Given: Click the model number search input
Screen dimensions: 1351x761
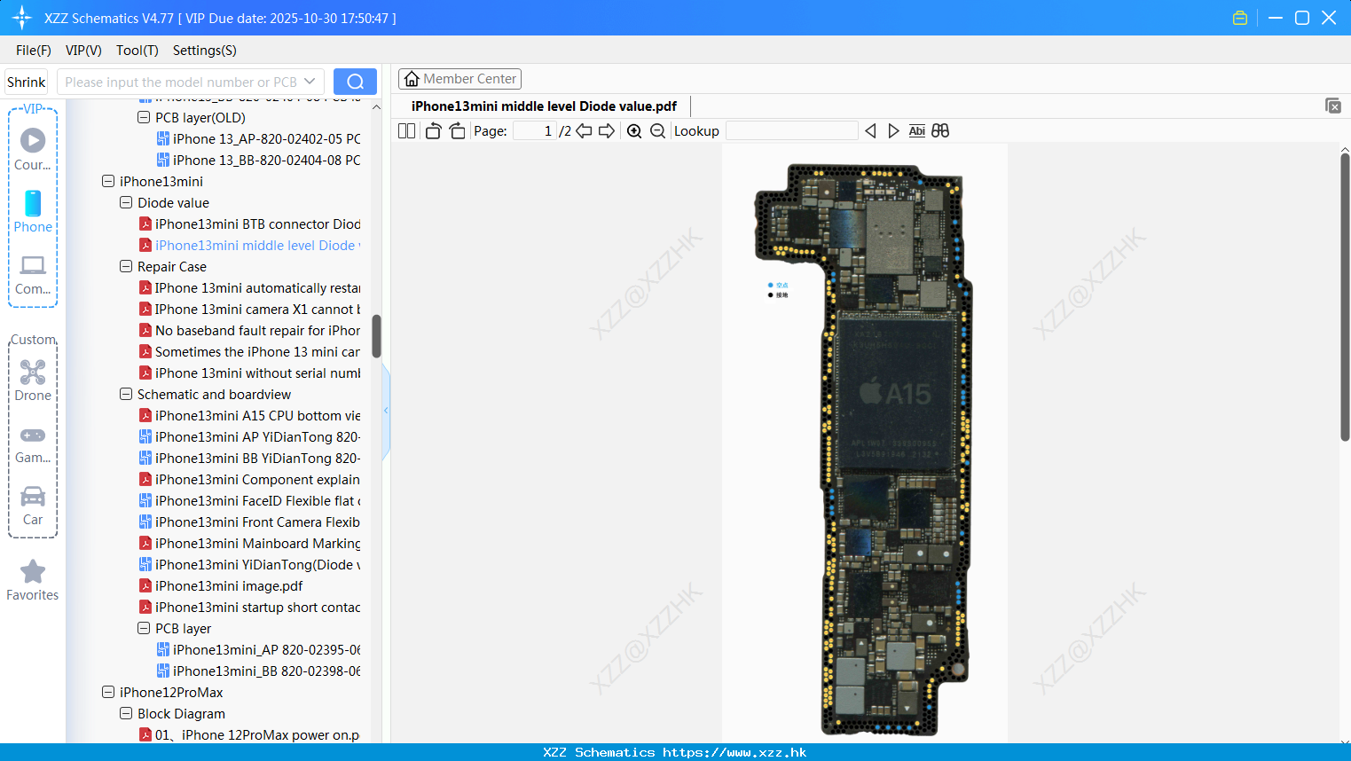Looking at the screenshot, I should (179, 82).
